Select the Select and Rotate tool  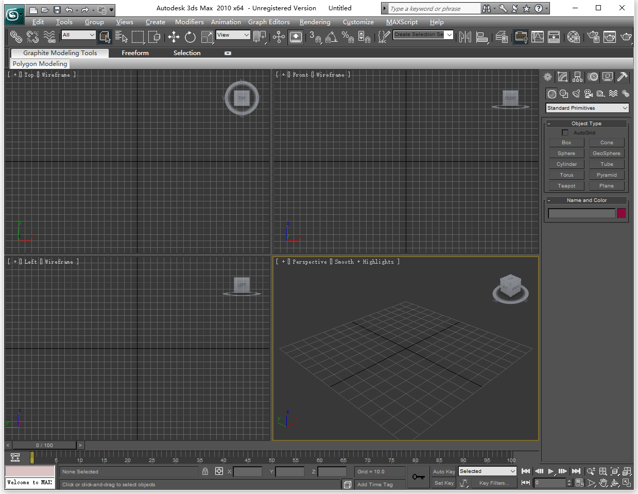(190, 37)
